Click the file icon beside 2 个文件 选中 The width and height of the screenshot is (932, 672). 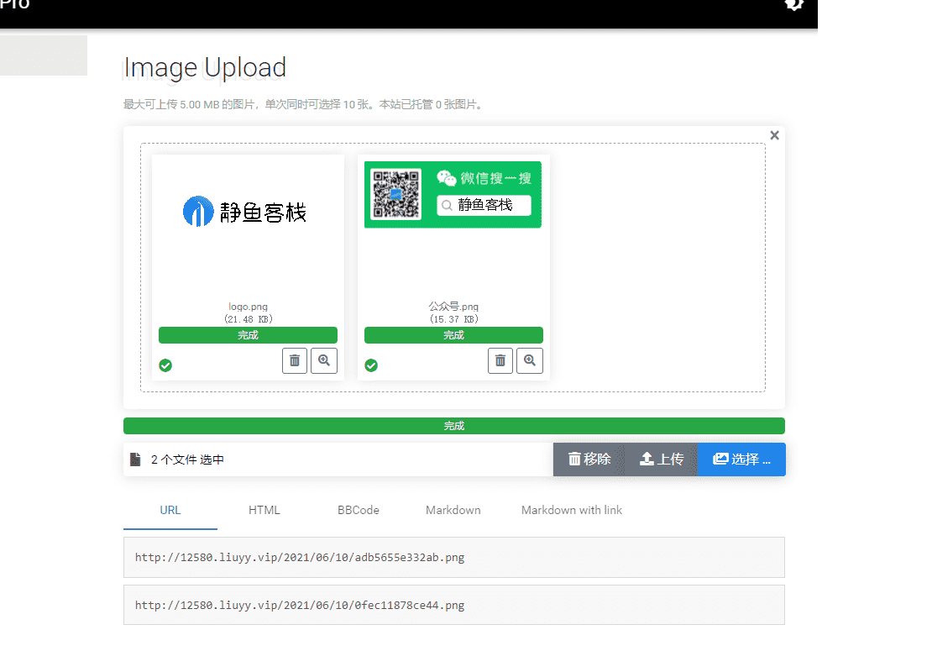coord(135,459)
